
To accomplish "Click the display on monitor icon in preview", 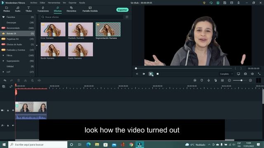I will point(238,74).
